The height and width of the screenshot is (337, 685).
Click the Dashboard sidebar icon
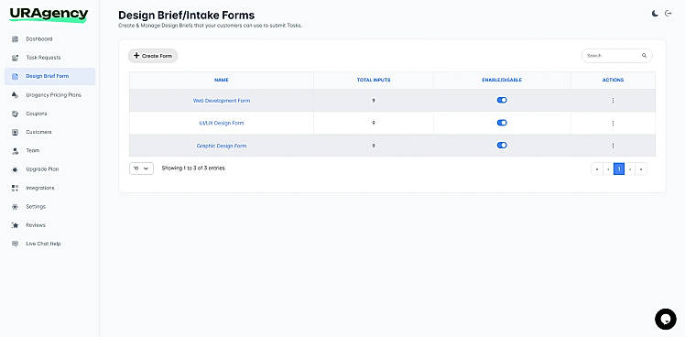tap(16, 38)
